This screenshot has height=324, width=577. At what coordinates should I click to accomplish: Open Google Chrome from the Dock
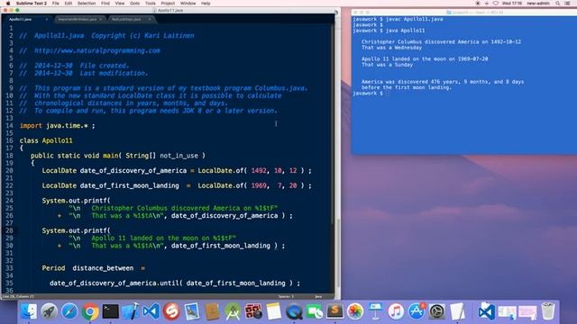pos(90,311)
